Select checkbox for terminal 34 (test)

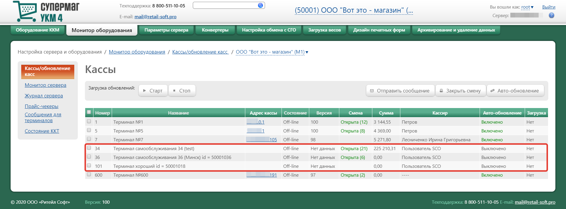89,148
